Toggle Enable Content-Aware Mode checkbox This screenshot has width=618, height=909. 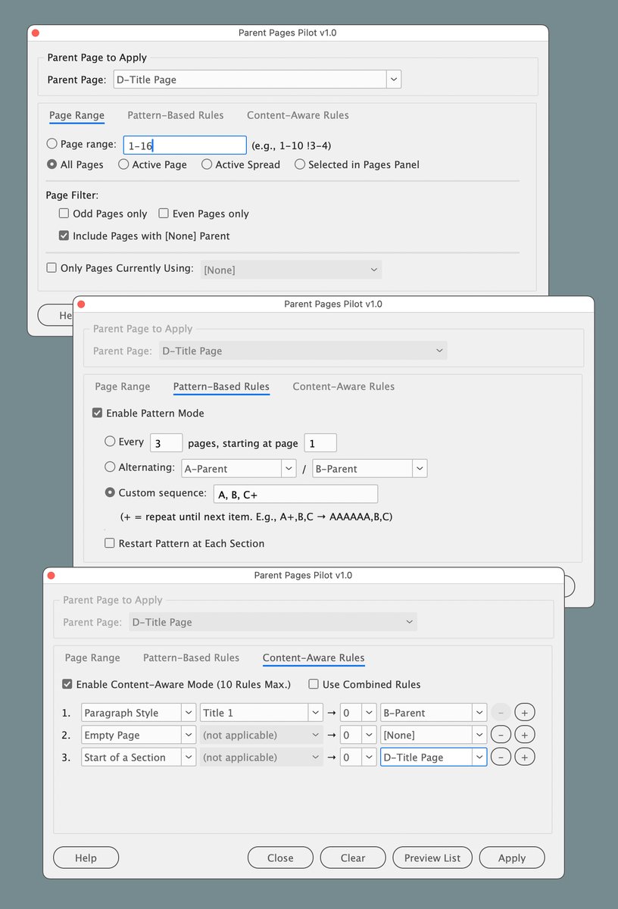(x=67, y=684)
